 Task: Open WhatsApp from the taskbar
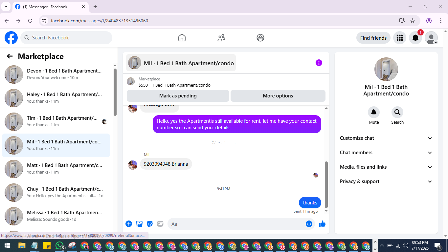pyautogui.click(x=59, y=245)
